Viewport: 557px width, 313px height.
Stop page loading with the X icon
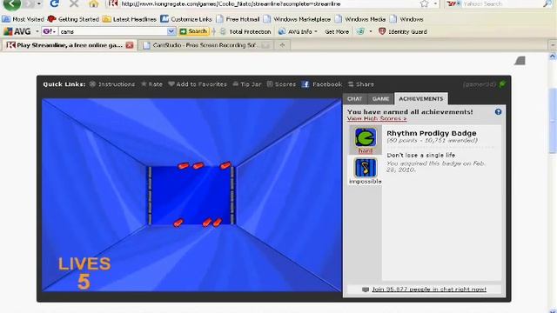(x=74, y=3)
